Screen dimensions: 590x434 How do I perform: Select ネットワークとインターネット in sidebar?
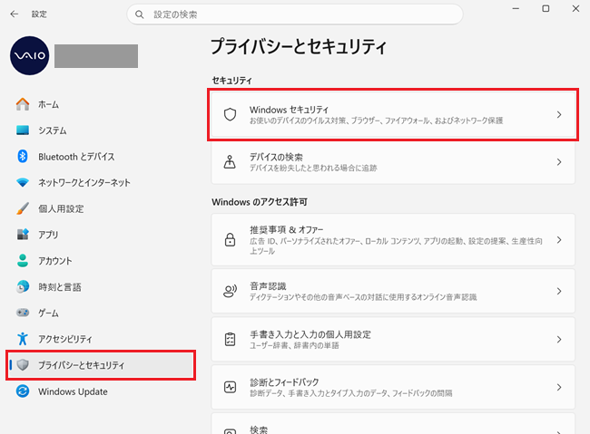101,183
